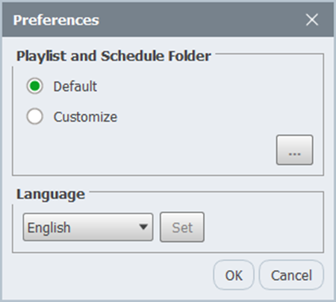Click the Customize option label text
The image size is (336, 302).
[x=85, y=117]
